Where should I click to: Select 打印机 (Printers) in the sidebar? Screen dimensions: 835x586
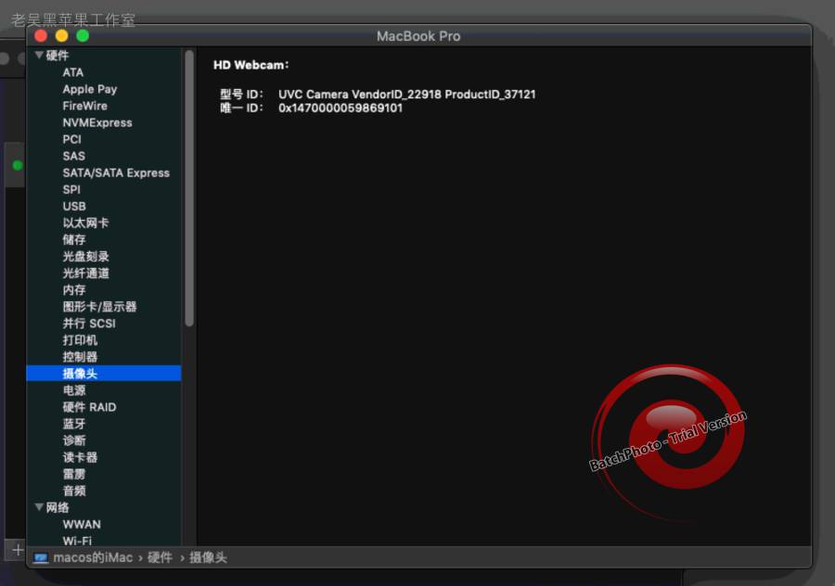(x=79, y=340)
